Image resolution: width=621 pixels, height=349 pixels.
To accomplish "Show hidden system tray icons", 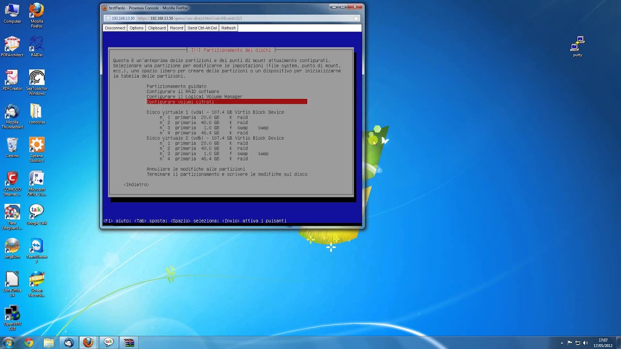I will pyautogui.click(x=562, y=343).
